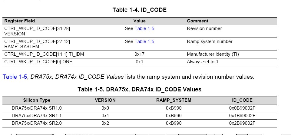Click the '0x1' value for ONE field
This screenshot has width=291, height=135.
[139, 62]
